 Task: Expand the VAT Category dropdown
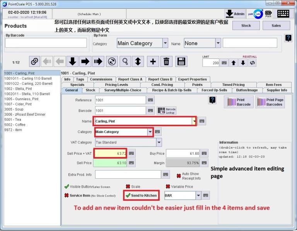pos(159,142)
